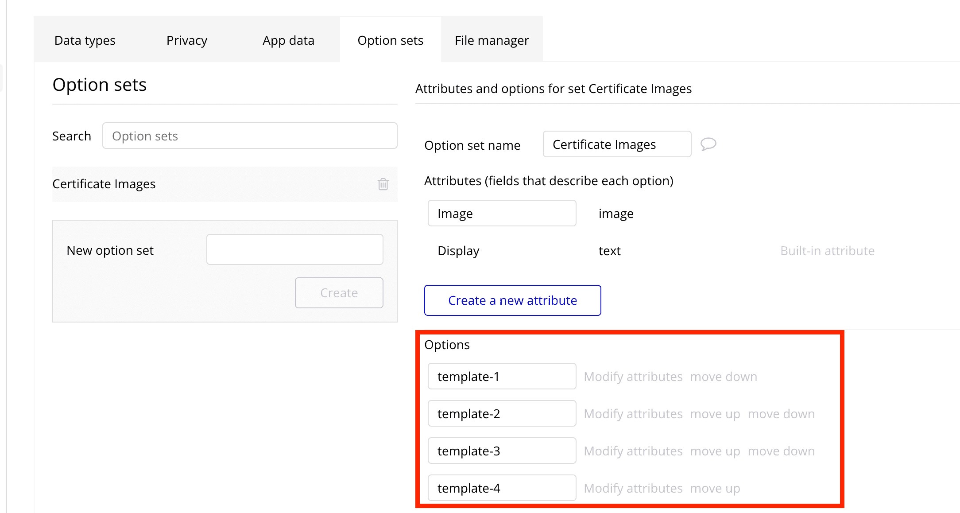960x513 pixels.
Task: Click Modify attributes for template-1
Action: [633, 377]
